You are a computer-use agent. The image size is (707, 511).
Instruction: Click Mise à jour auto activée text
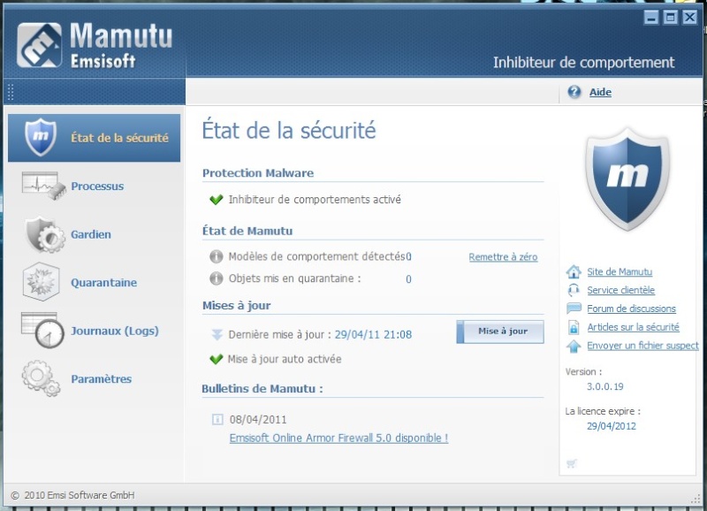click(x=285, y=359)
